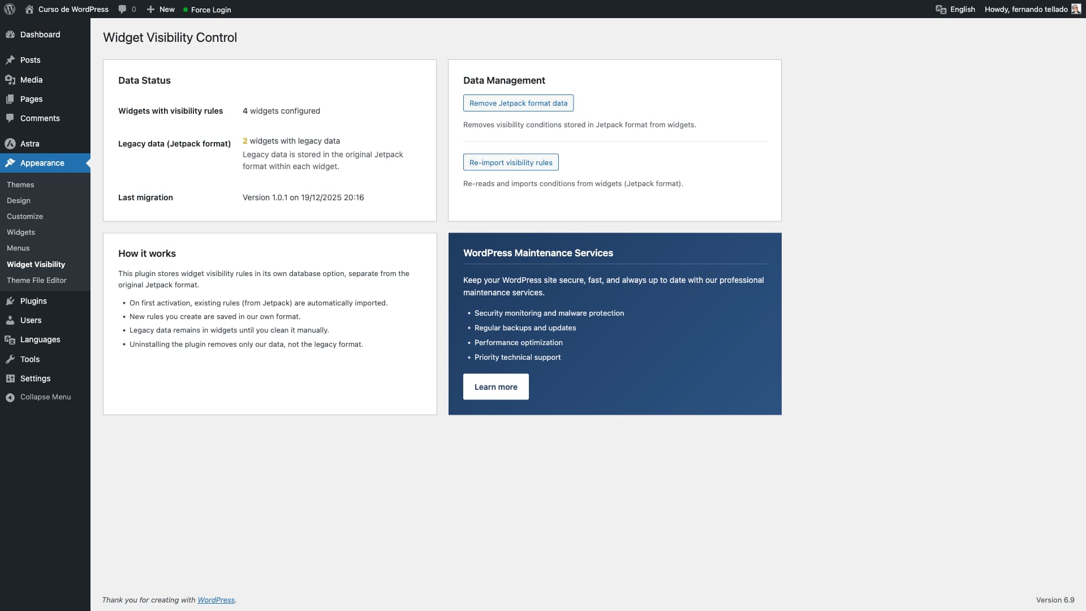Open the New content dropdown

pos(161,9)
